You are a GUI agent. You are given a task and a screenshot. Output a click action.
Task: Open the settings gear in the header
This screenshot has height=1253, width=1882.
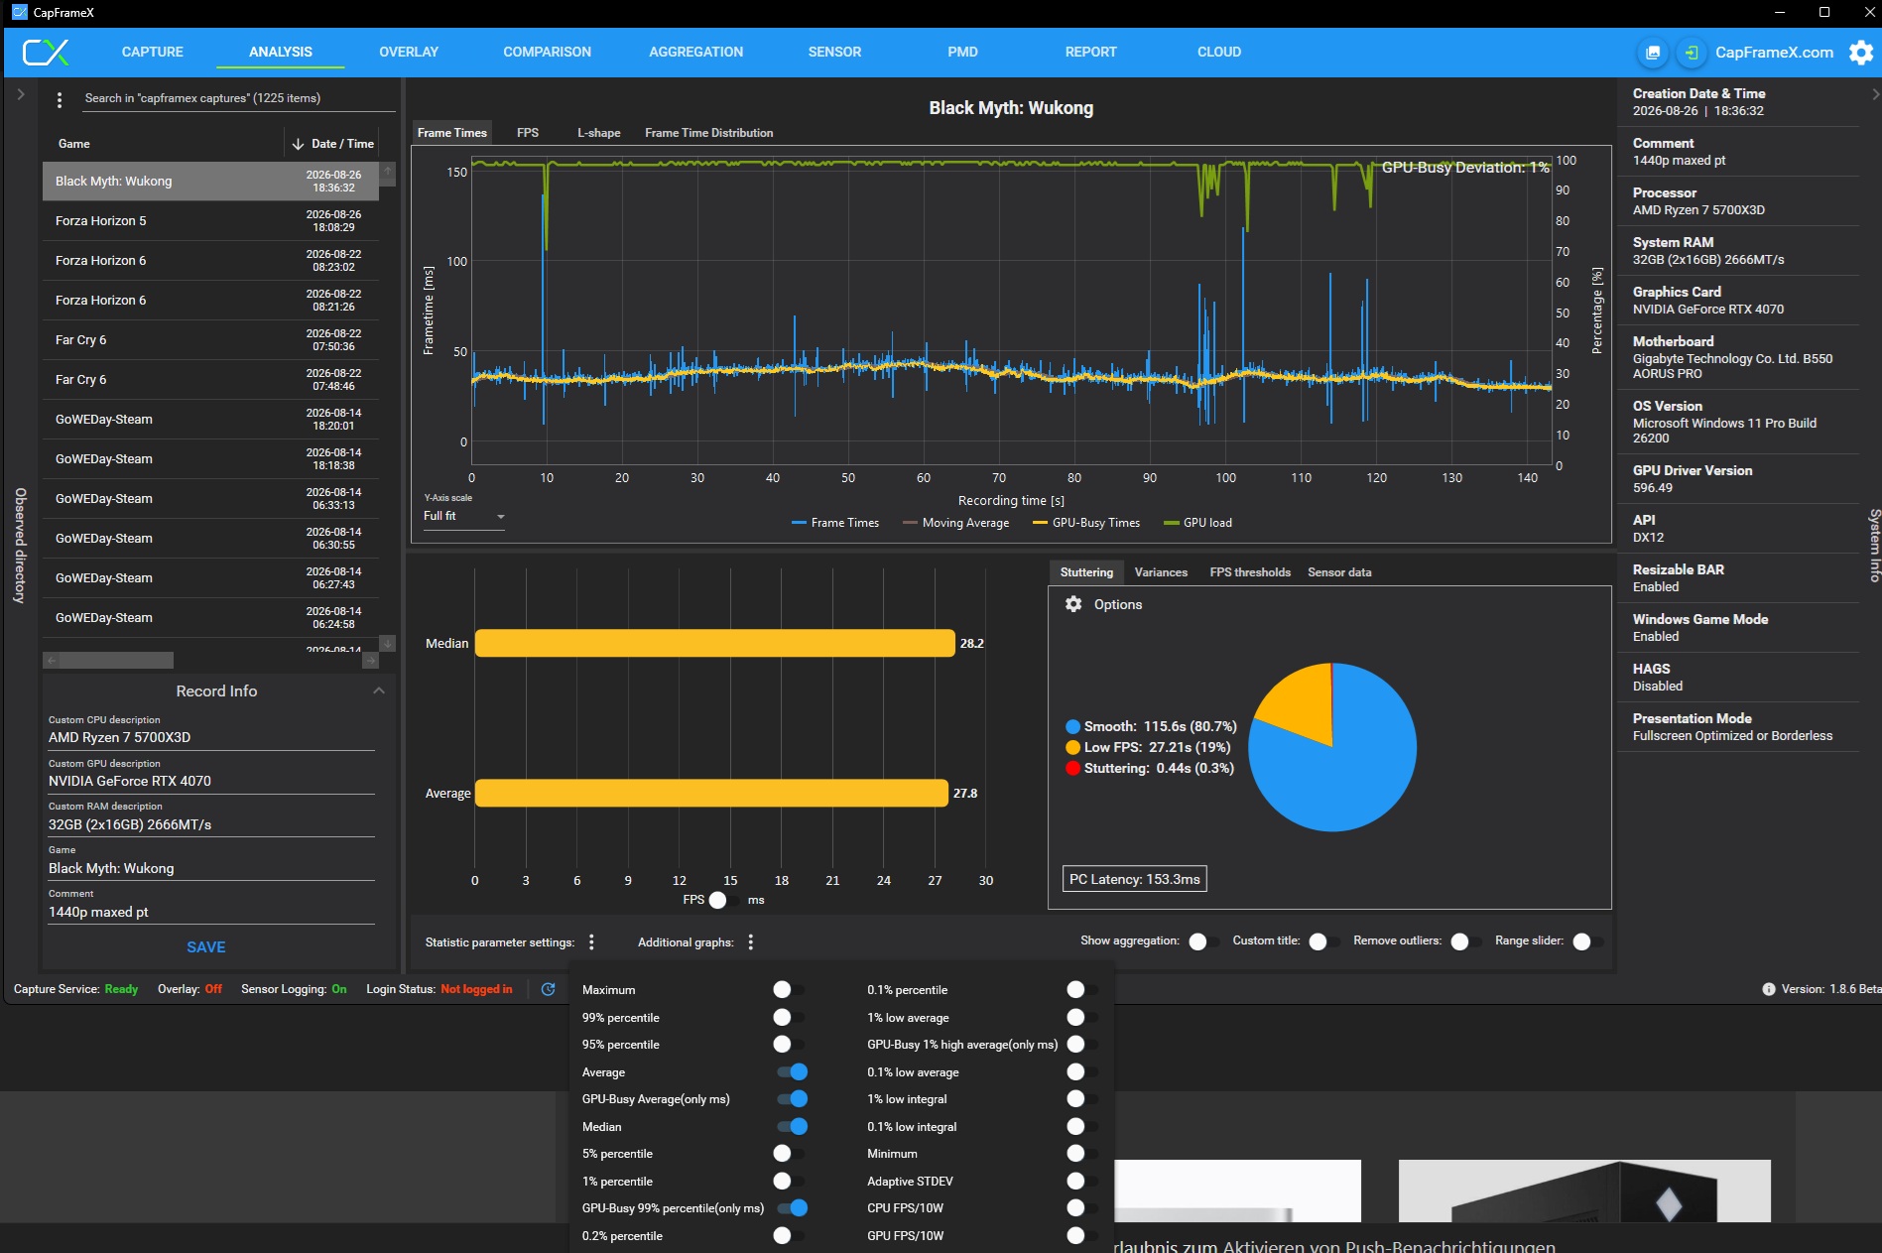pyautogui.click(x=1861, y=53)
